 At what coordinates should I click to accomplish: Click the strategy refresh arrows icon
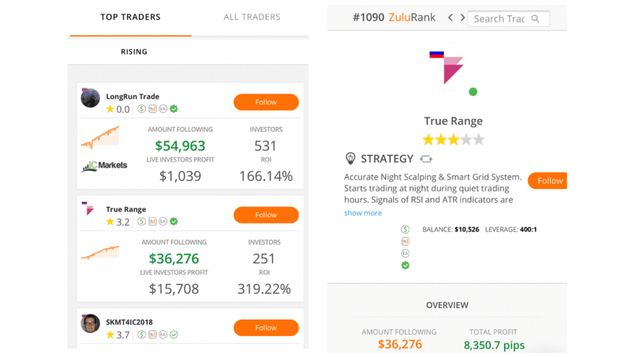point(426,159)
